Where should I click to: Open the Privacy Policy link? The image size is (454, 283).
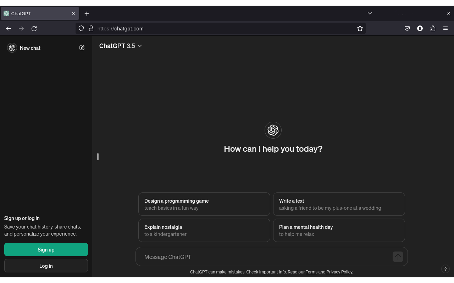point(339,272)
